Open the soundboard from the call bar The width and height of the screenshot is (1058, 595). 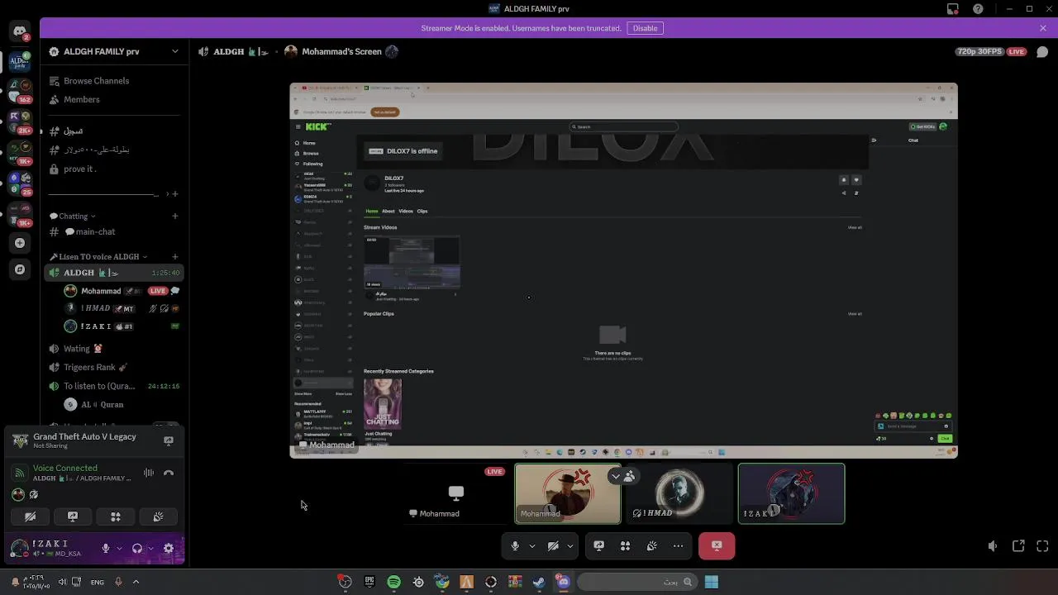651,545
